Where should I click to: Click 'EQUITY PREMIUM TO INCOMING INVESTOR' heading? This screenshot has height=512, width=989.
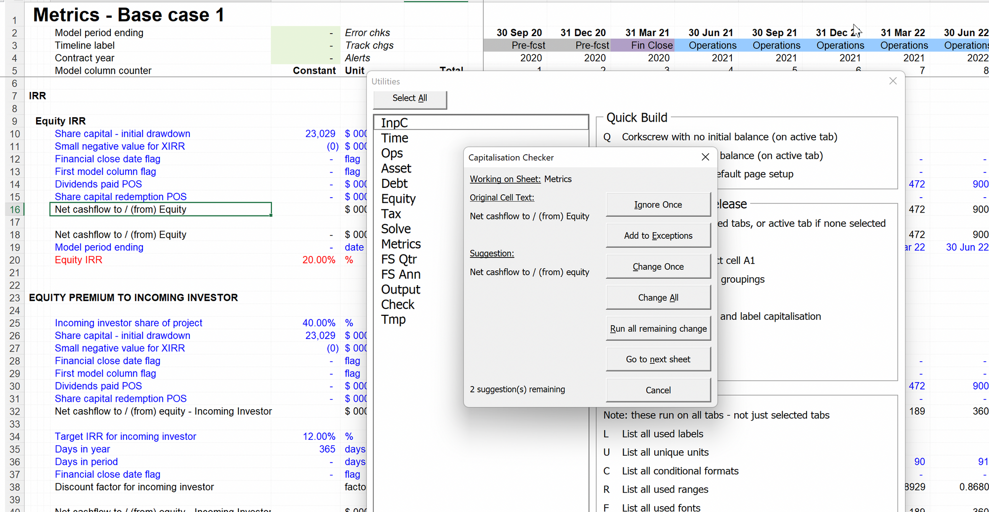pos(134,298)
